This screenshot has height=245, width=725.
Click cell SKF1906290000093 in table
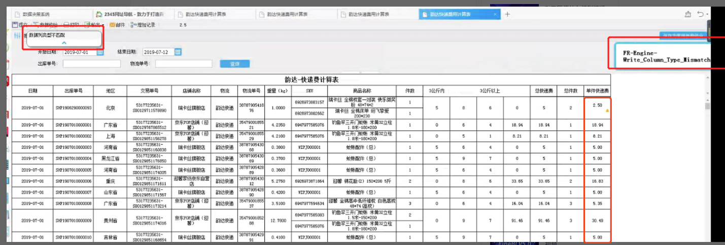(x=73, y=108)
